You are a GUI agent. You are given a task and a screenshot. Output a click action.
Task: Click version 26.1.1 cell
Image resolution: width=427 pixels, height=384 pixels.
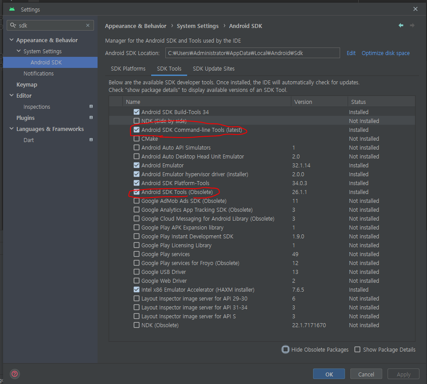pyautogui.click(x=299, y=192)
